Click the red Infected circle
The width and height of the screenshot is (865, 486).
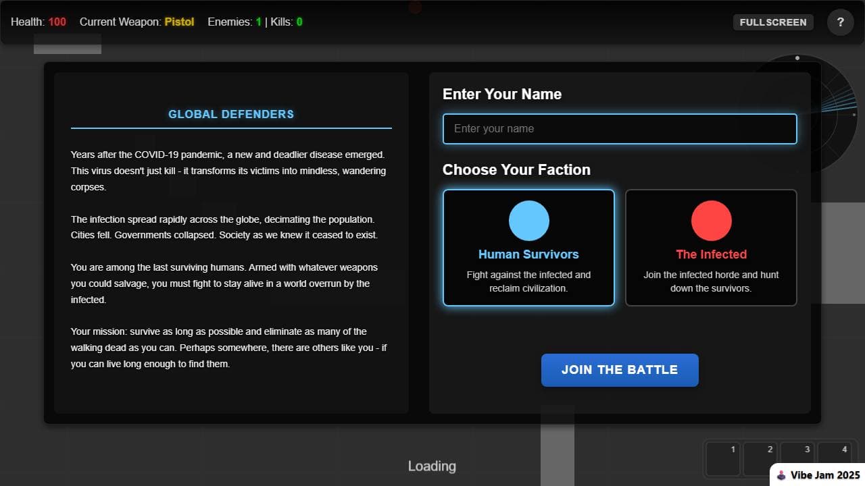pyautogui.click(x=712, y=221)
